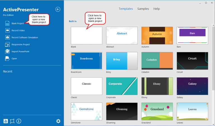
Task: Select the Gemstone template thumbnail
Action: [87, 111]
